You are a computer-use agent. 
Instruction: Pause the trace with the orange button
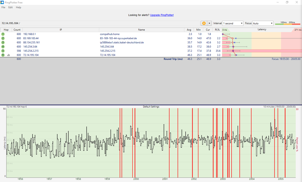click(x=204, y=23)
